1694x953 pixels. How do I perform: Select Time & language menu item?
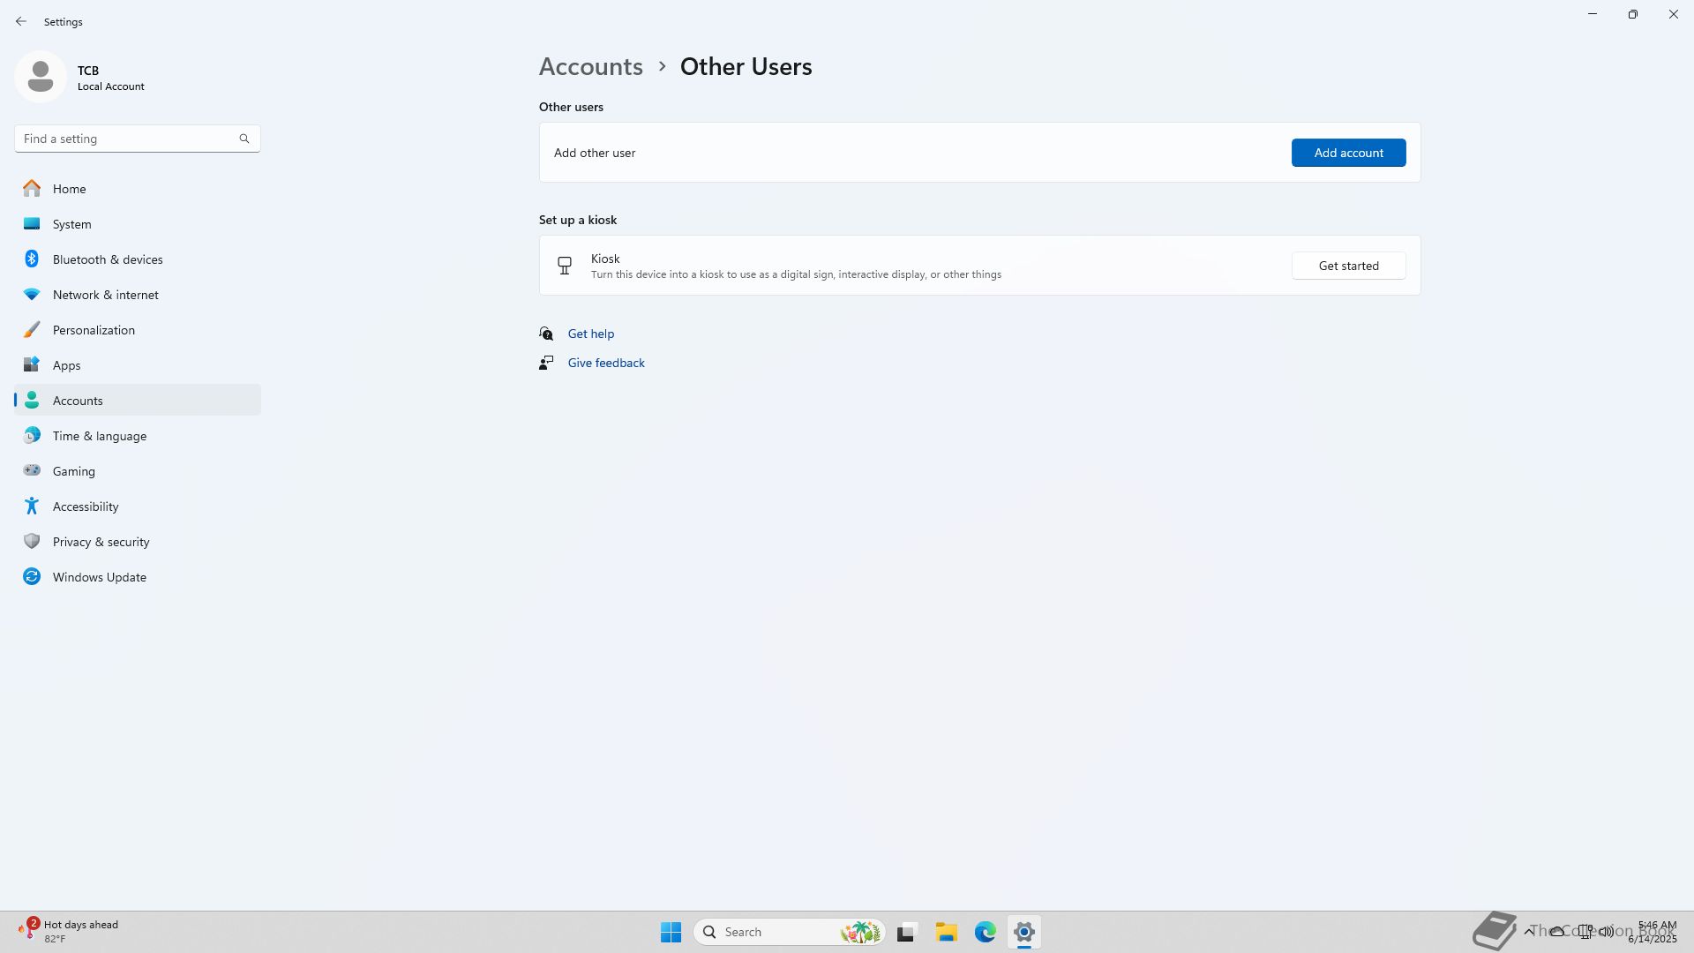click(x=99, y=436)
